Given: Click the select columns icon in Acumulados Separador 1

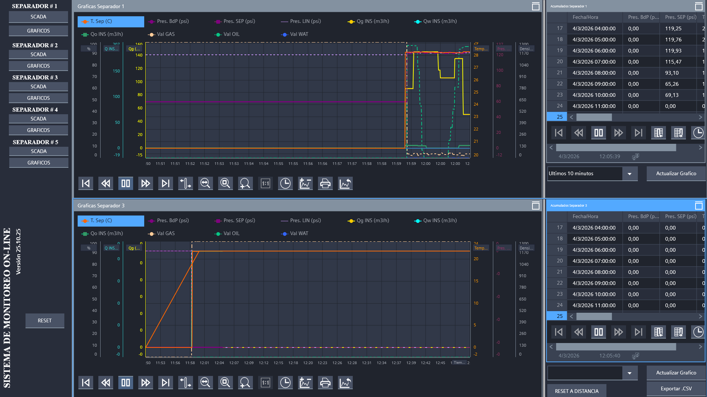Looking at the screenshot, I should tap(658, 133).
